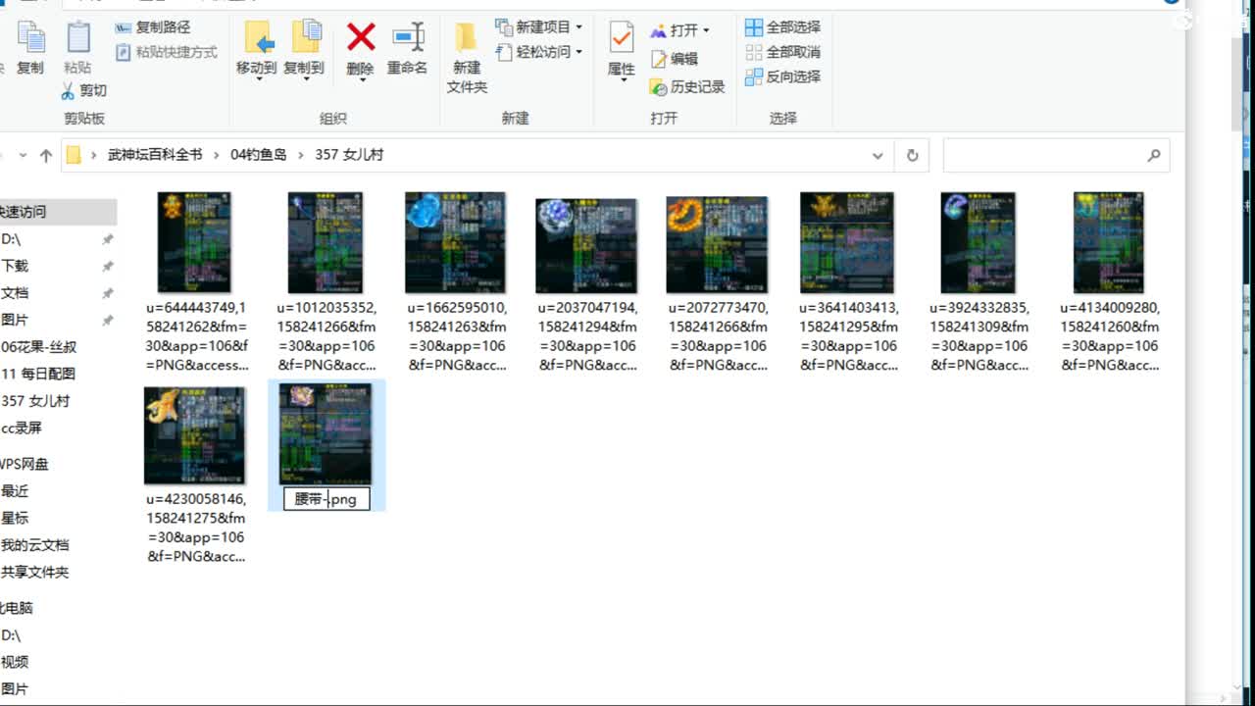
Task: Click 武神坛百科全书 in the address path
Action: point(155,155)
